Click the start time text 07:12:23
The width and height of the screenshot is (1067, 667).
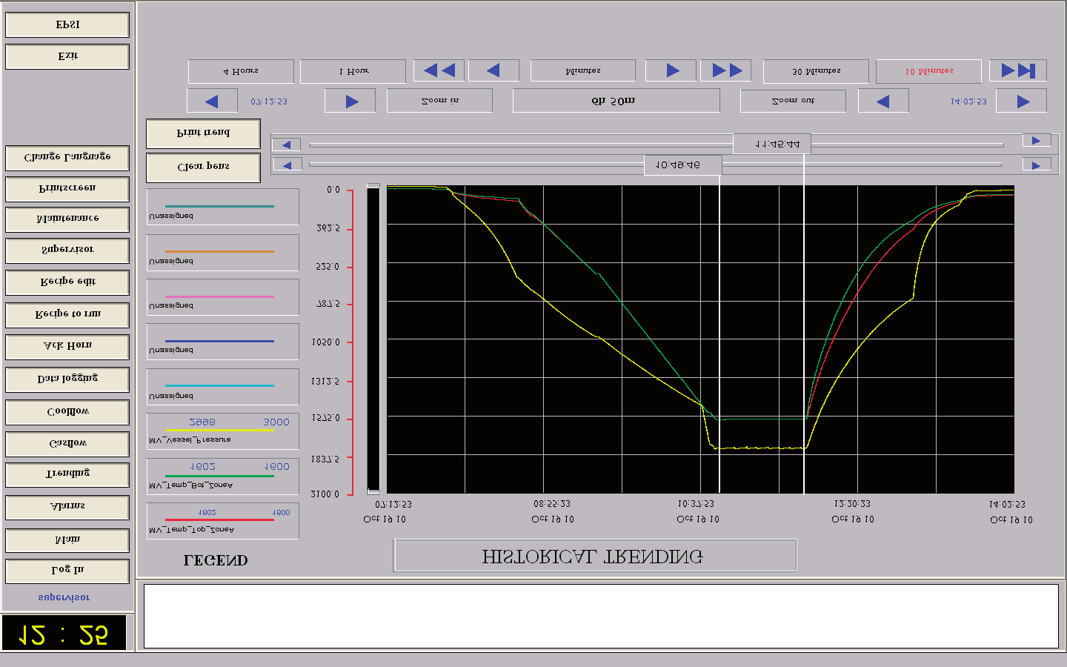269,102
